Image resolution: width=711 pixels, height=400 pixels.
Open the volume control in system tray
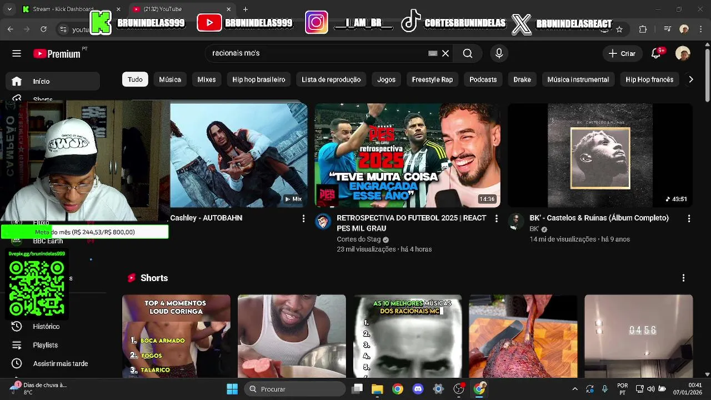[x=650, y=389]
